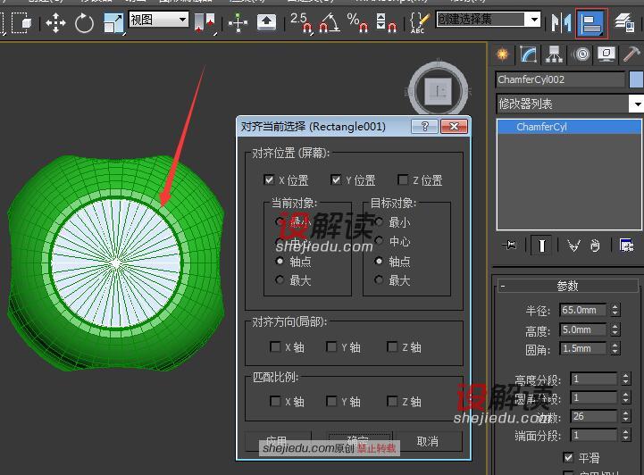Click the 半径 spinner arrows
Image resolution: width=644 pixels, height=475 pixels.
coord(615,310)
